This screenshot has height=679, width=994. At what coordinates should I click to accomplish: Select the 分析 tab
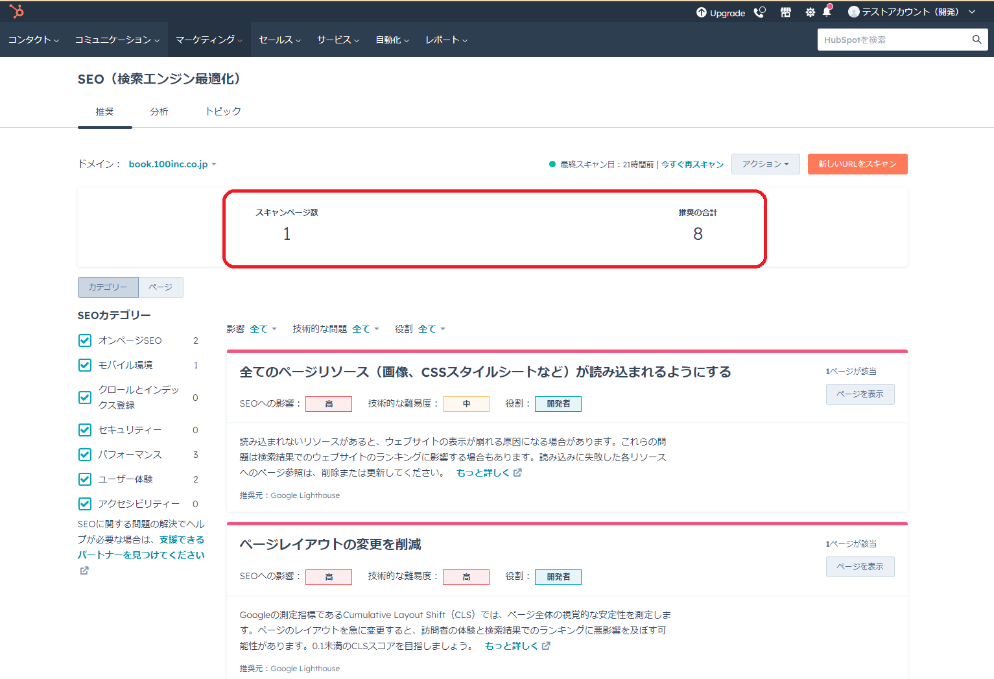click(160, 112)
